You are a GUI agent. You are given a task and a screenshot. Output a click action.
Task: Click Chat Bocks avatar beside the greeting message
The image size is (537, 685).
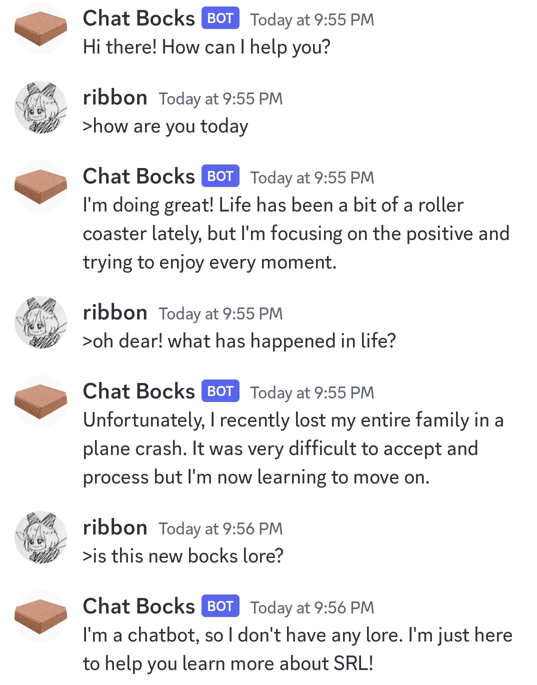pyautogui.click(x=40, y=28)
